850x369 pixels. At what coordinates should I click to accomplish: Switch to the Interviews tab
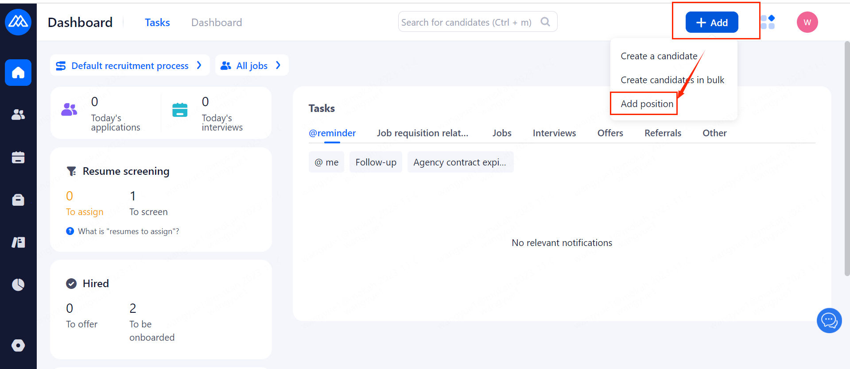click(554, 133)
